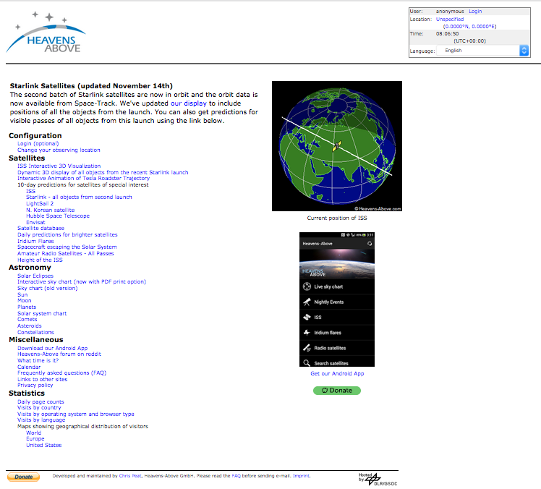Click Sky chart (old version)
The width and height of the screenshot is (541, 489).
(48, 288)
